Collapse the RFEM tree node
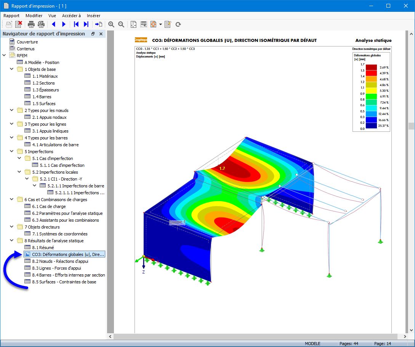Viewport: 415px width, 347px height. 4,56
